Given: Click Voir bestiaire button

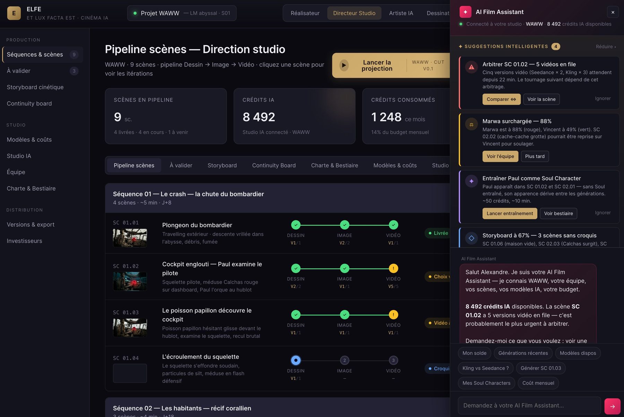Looking at the screenshot, I should pos(558,214).
